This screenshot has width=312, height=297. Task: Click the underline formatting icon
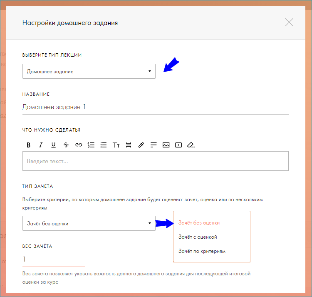53,145
